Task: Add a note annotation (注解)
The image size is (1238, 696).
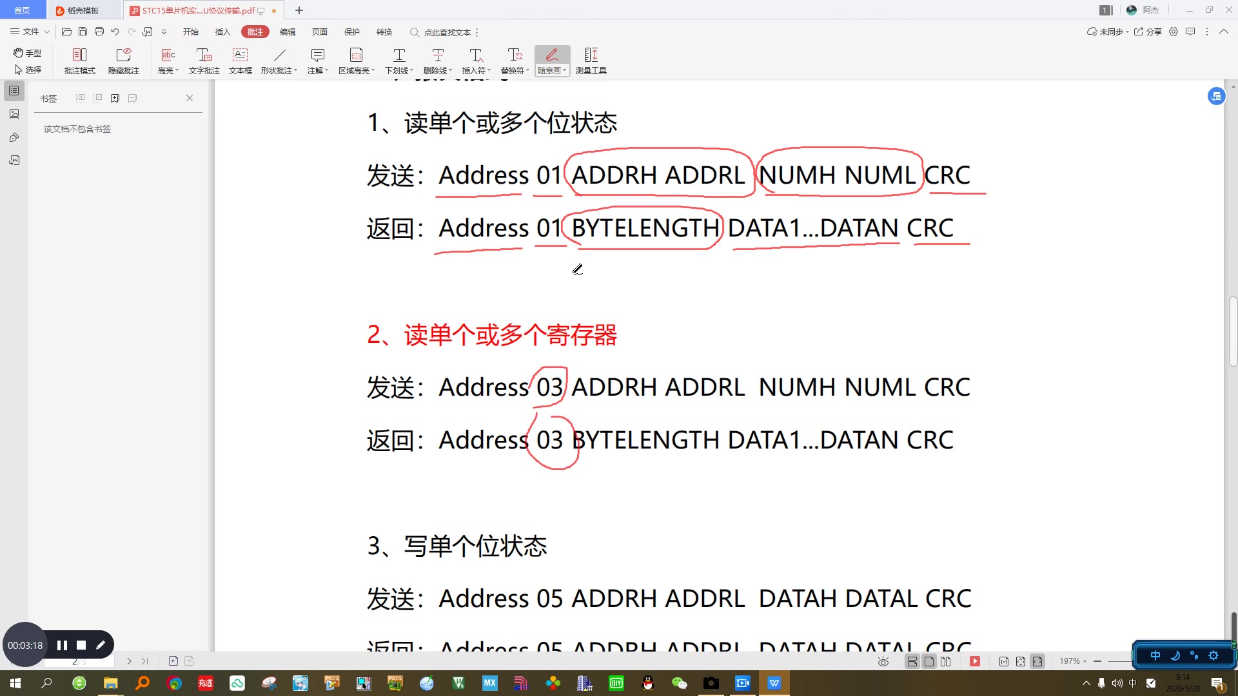Action: (317, 60)
